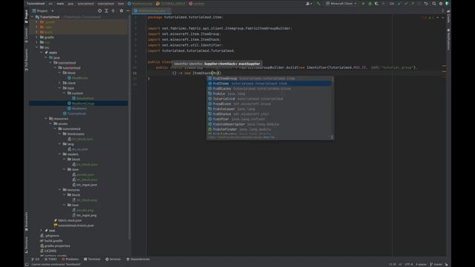Screen dimensions: 475x267
Task: Select the open ModItemGroup editor tab
Action: 151,10
